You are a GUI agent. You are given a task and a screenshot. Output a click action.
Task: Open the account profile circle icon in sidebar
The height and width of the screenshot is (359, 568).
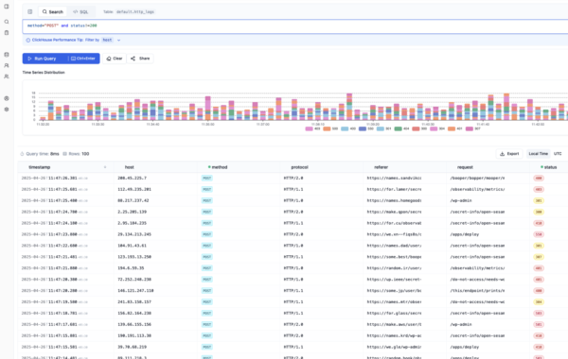(x=7, y=98)
